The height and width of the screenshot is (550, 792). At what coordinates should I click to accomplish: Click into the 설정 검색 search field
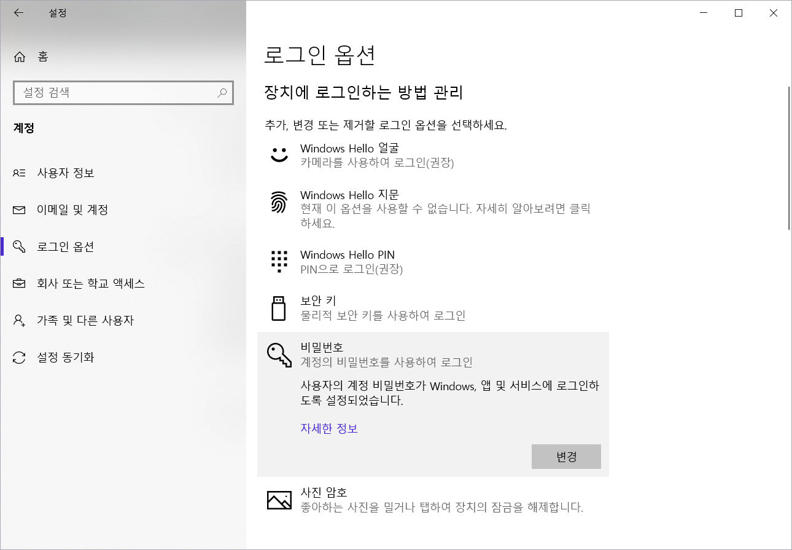[123, 93]
